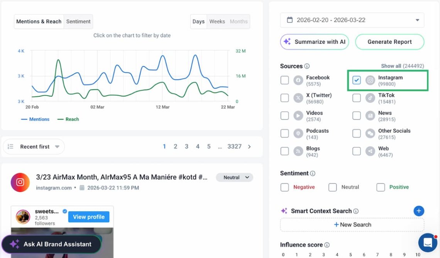
Task: Tick the Negative sentiment checkbox
Action: (284, 187)
